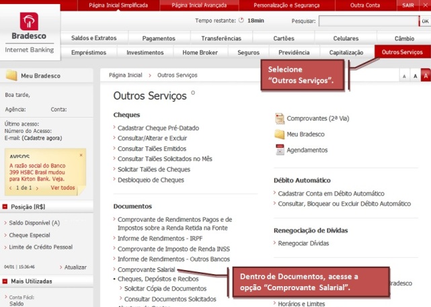Viewport: 431px width, 307px height.
Task: Open Informe de Rendimentos - IRPF
Action: (x=160, y=238)
